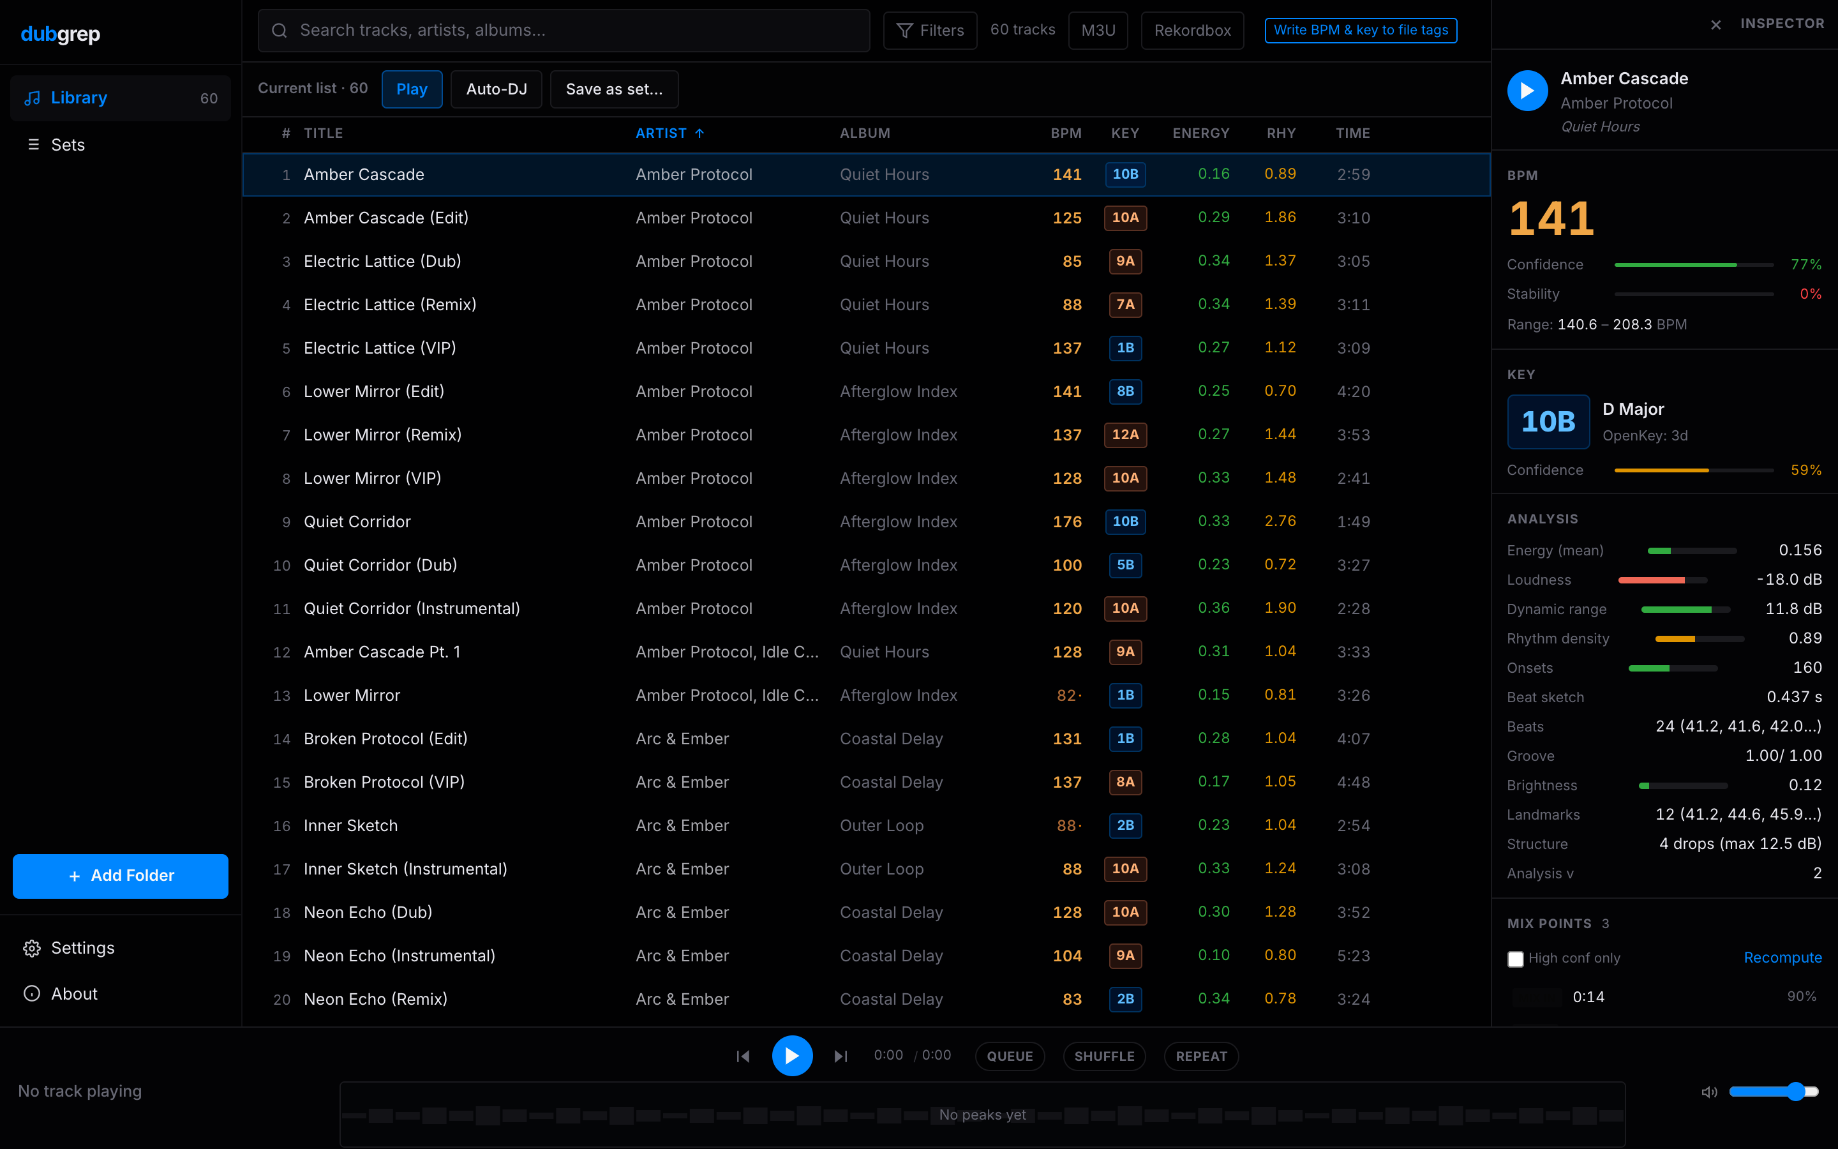1838x1149 pixels.
Task: Click the 8B key badge on Lower Mirror (Edit)
Action: (1125, 391)
